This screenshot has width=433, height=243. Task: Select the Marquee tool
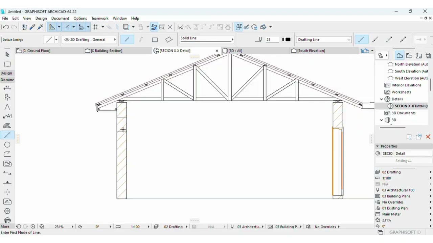pyautogui.click(x=7, y=64)
